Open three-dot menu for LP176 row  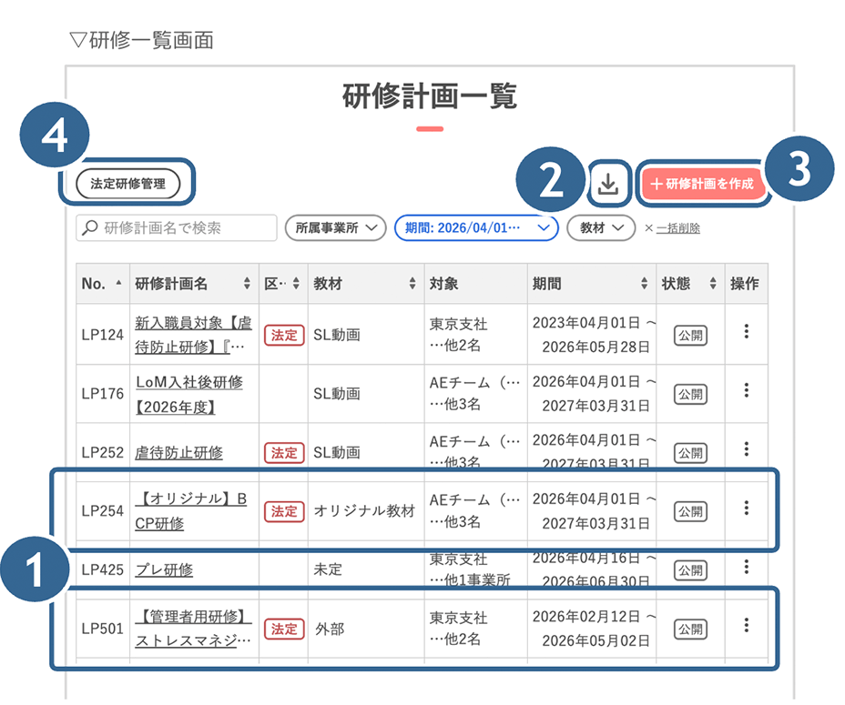(747, 390)
